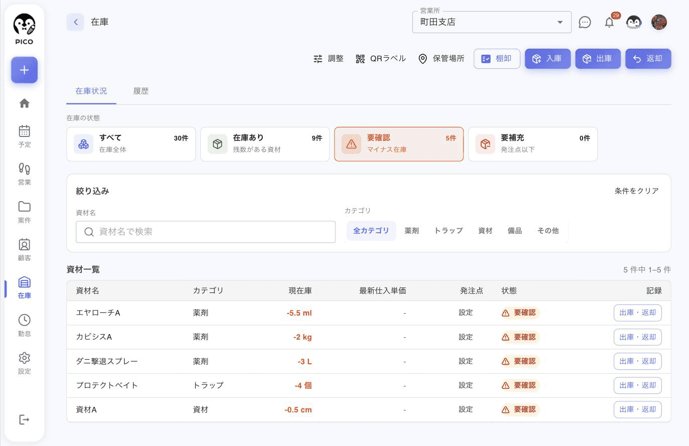This screenshot has width=689, height=446.
Task: Click the PICO penguin logo
Action: (24, 29)
